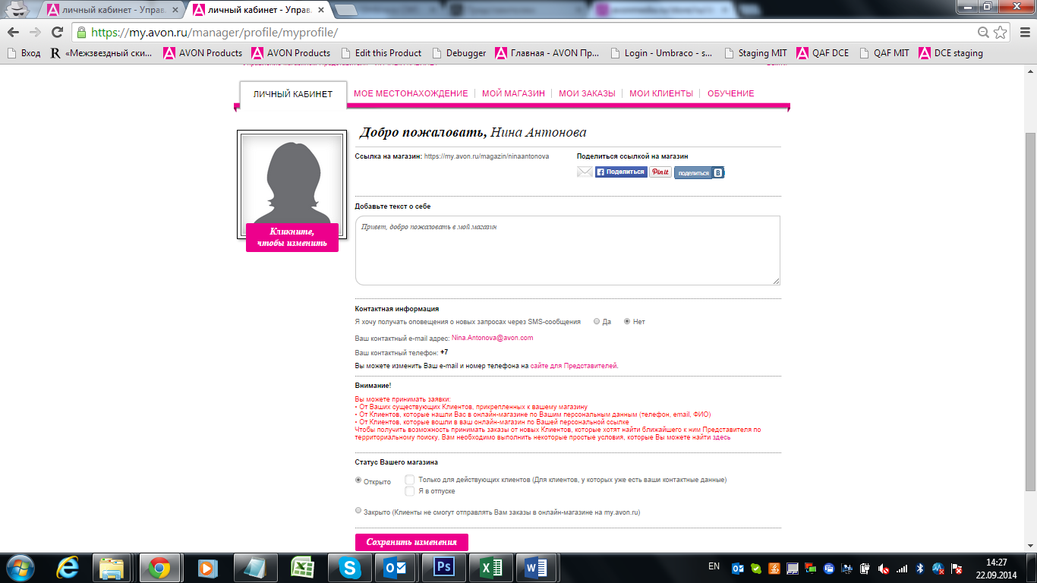Open Nina.Antonova@avon.com email link

(492, 338)
